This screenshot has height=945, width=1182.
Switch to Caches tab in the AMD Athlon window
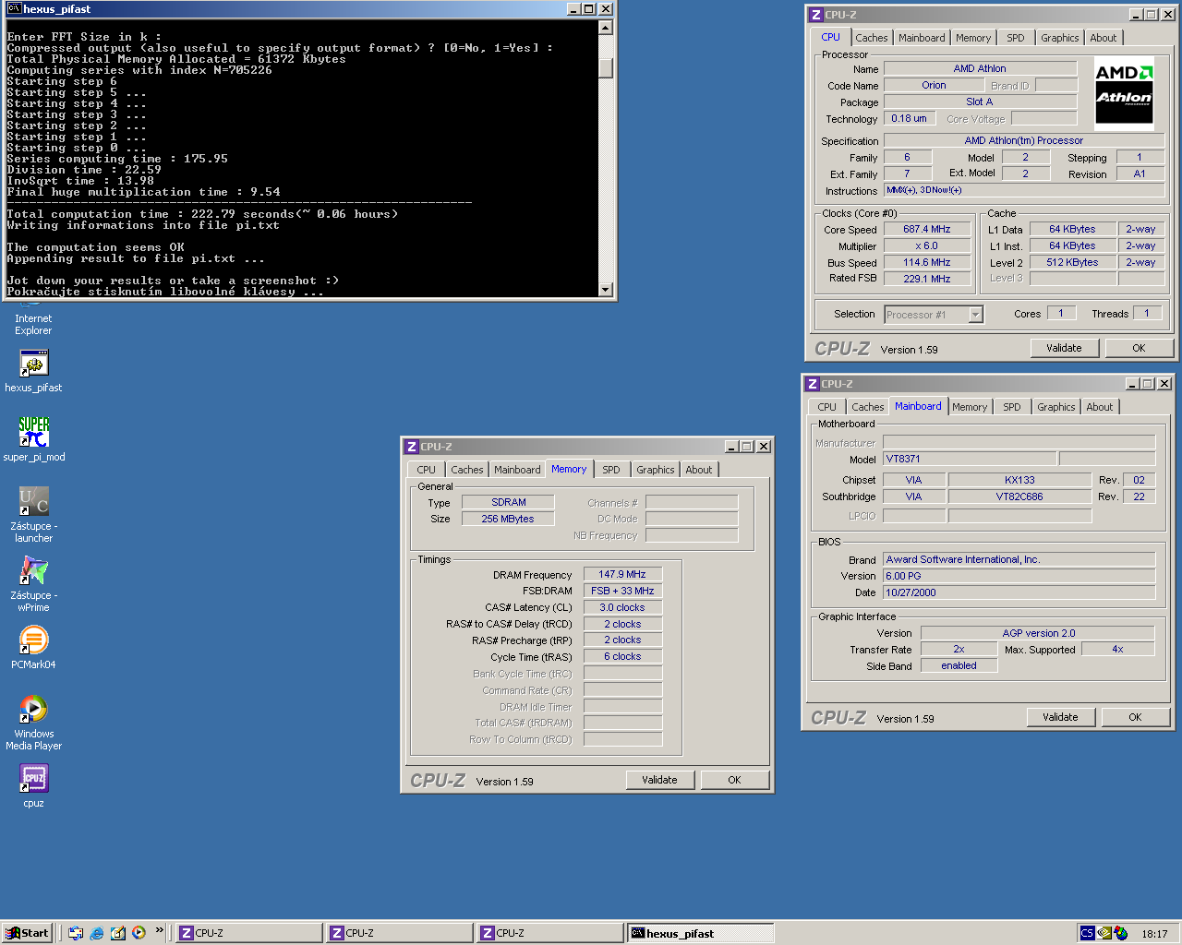pos(871,38)
